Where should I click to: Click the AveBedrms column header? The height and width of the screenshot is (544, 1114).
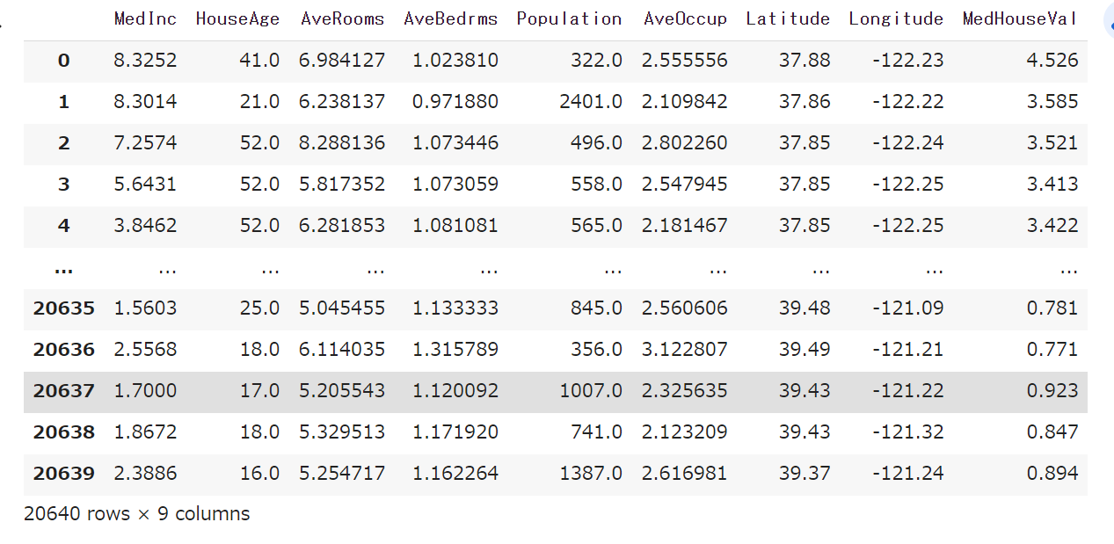451,18
